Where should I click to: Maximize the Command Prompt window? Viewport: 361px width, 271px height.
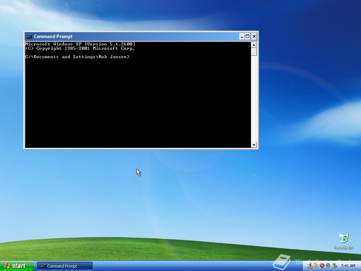tap(247, 36)
